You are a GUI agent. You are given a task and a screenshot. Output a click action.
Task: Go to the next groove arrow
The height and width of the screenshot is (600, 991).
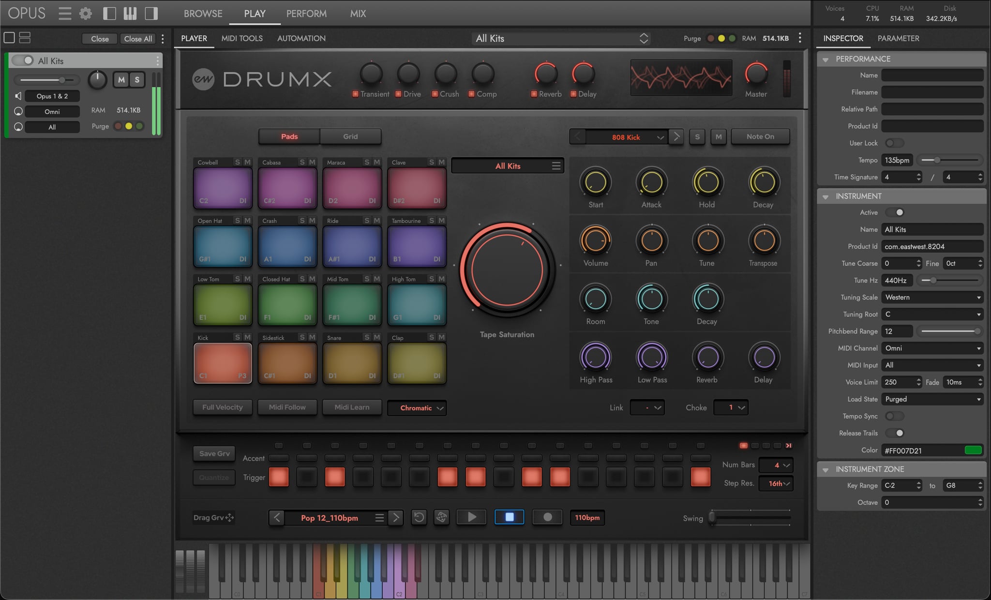(396, 518)
